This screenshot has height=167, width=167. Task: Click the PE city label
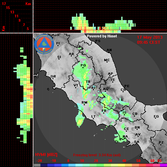127,86
